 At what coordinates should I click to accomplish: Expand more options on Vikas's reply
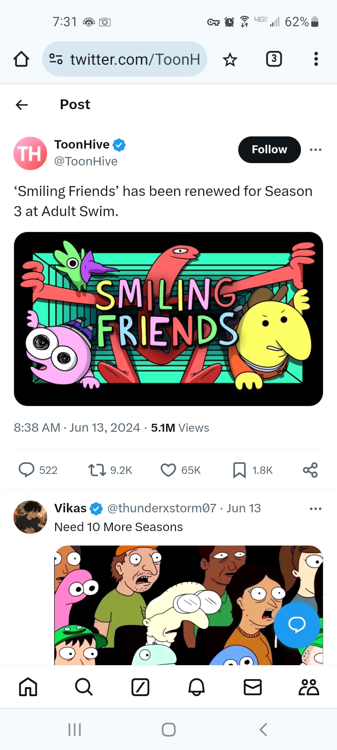315,509
